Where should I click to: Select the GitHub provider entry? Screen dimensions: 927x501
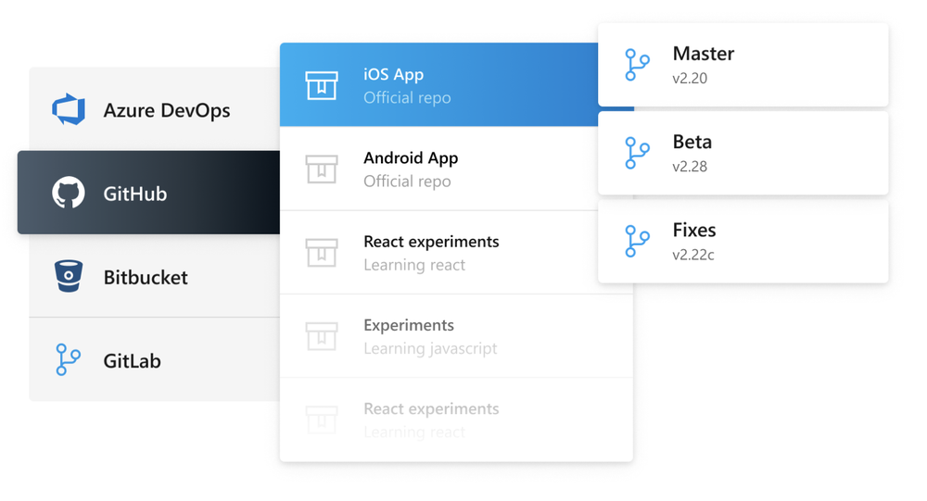135,194
